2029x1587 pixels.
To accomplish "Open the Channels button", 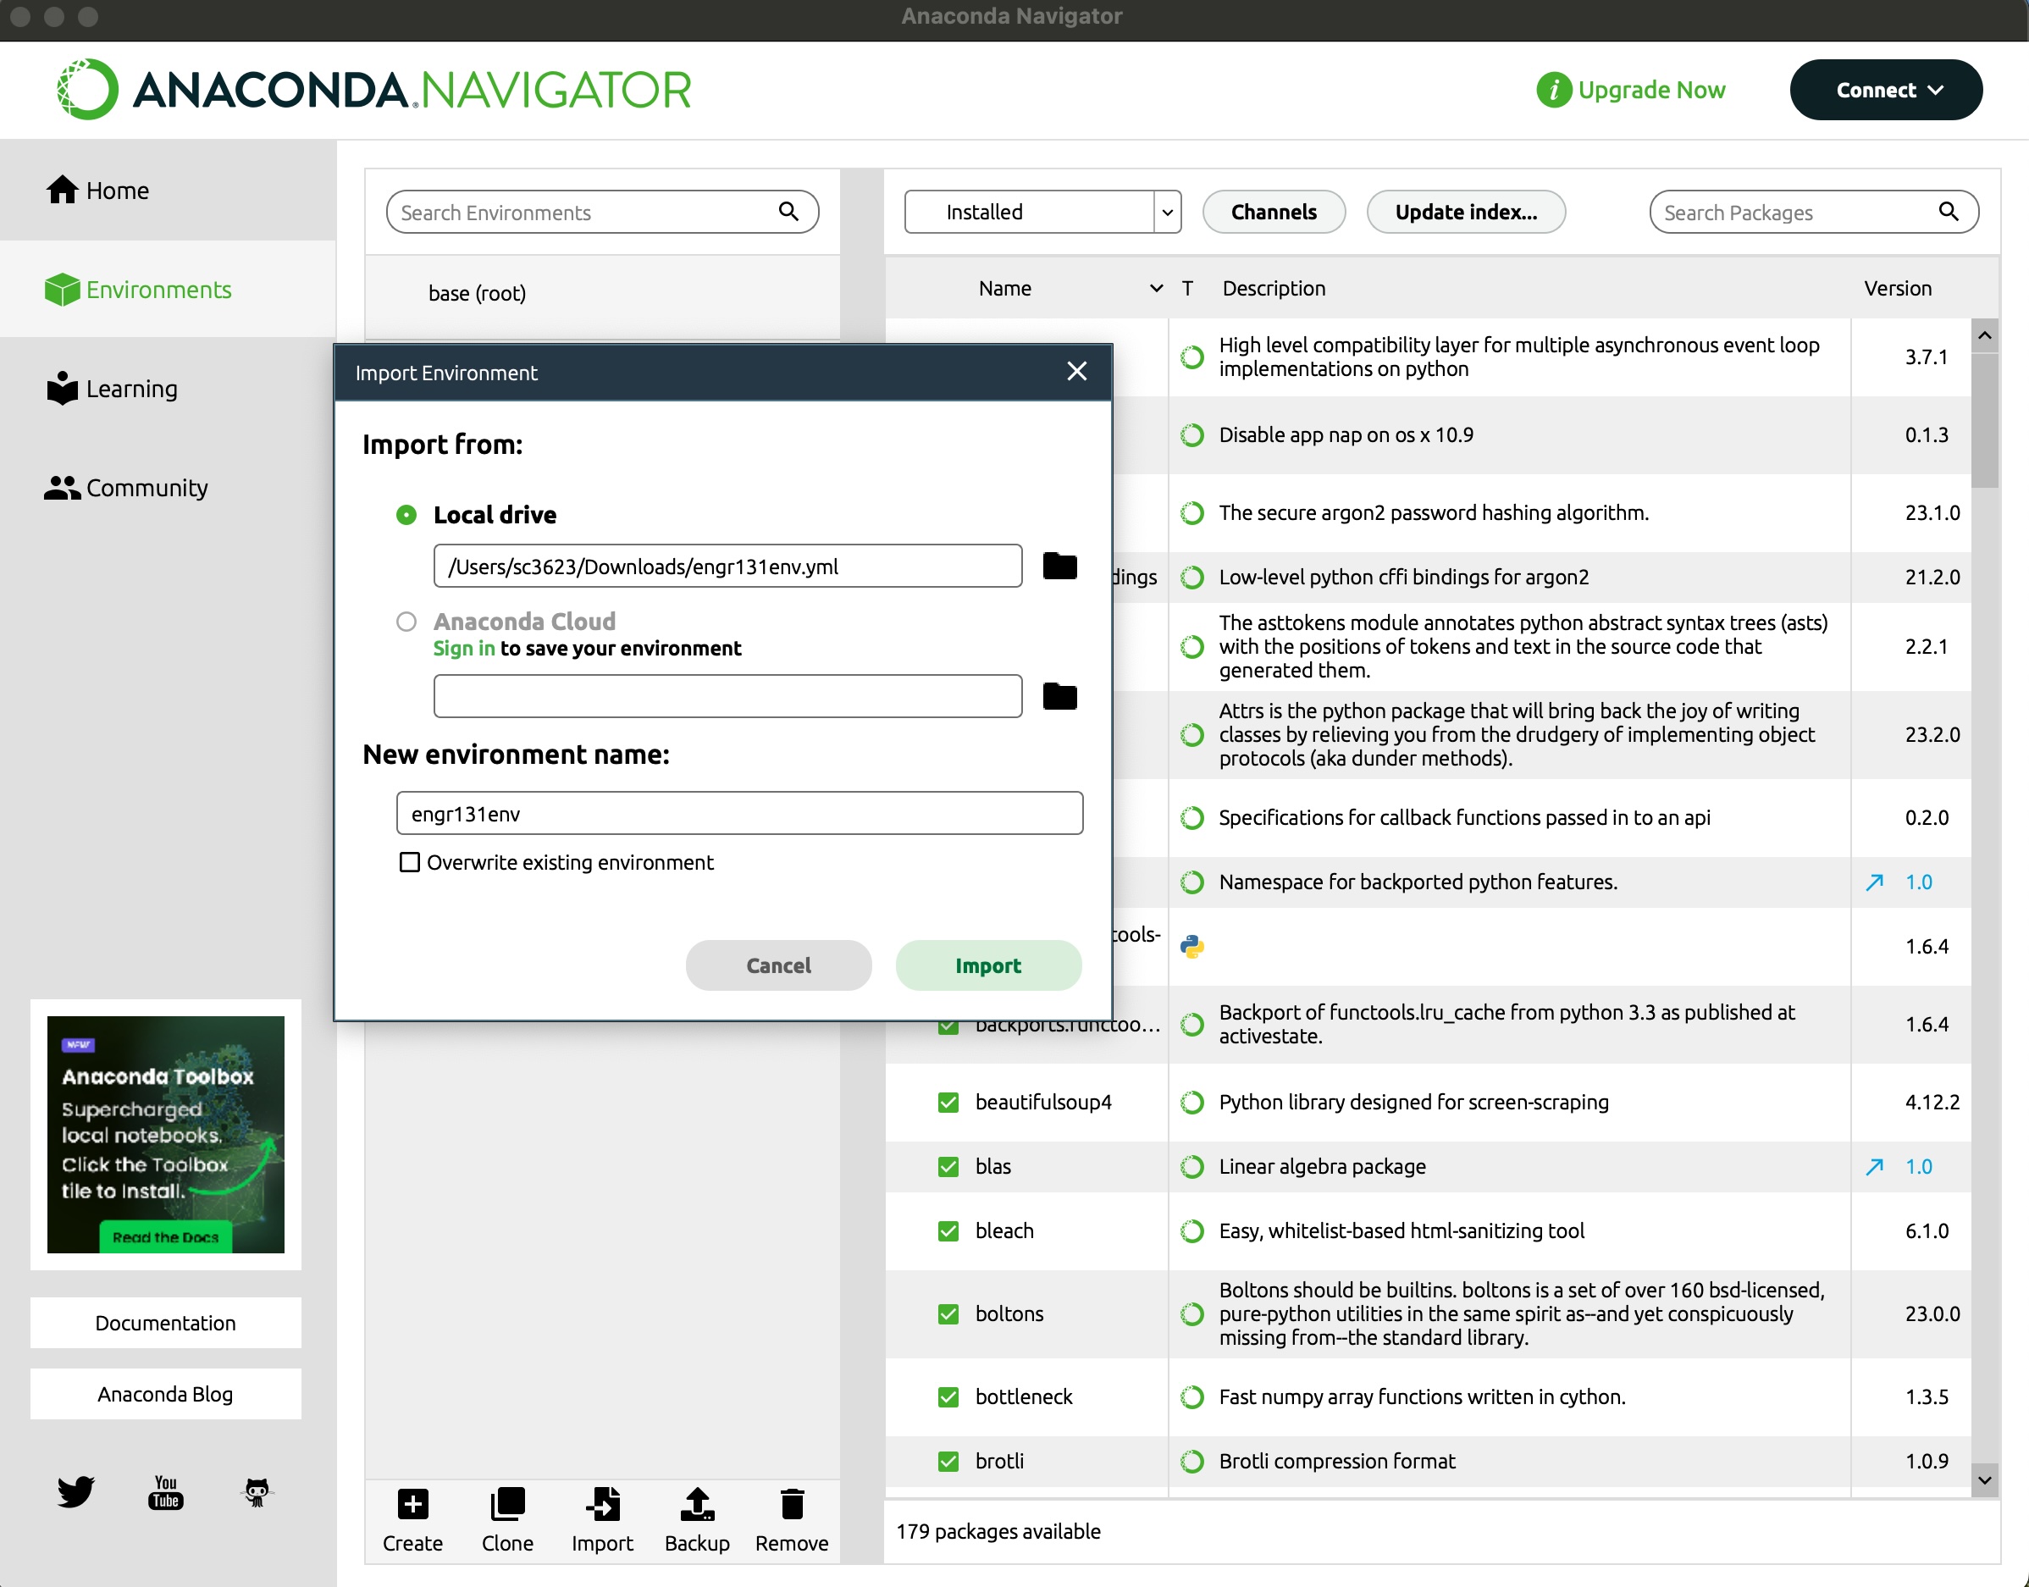I will click(x=1274, y=212).
